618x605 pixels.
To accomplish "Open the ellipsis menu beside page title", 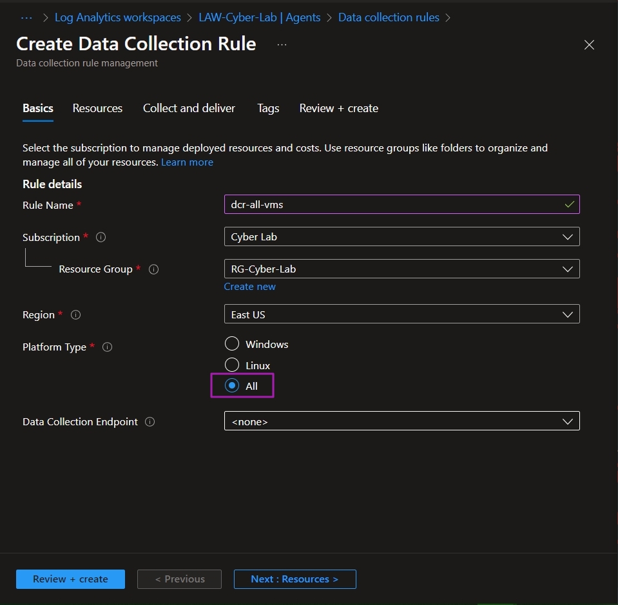I will [x=282, y=44].
